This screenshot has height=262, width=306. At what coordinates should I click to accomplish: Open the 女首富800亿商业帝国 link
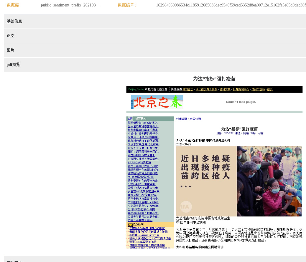click(144, 191)
